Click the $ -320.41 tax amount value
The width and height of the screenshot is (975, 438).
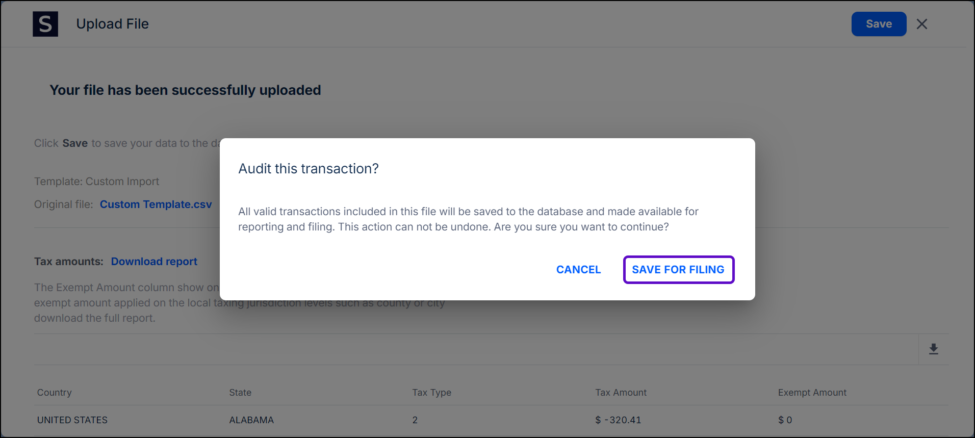[618, 420]
